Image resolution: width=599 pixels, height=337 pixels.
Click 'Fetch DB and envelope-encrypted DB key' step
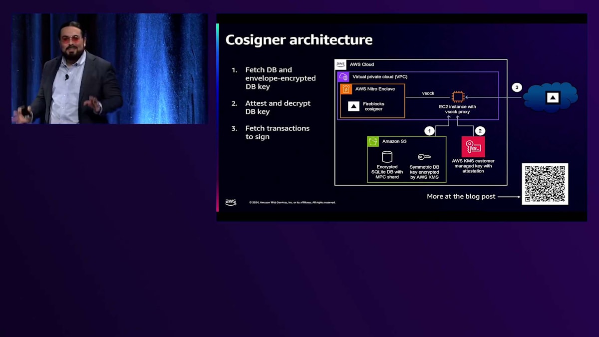tap(281, 78)
